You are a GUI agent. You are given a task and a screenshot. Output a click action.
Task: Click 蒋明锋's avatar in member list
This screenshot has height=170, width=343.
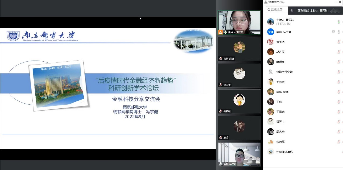270,62
